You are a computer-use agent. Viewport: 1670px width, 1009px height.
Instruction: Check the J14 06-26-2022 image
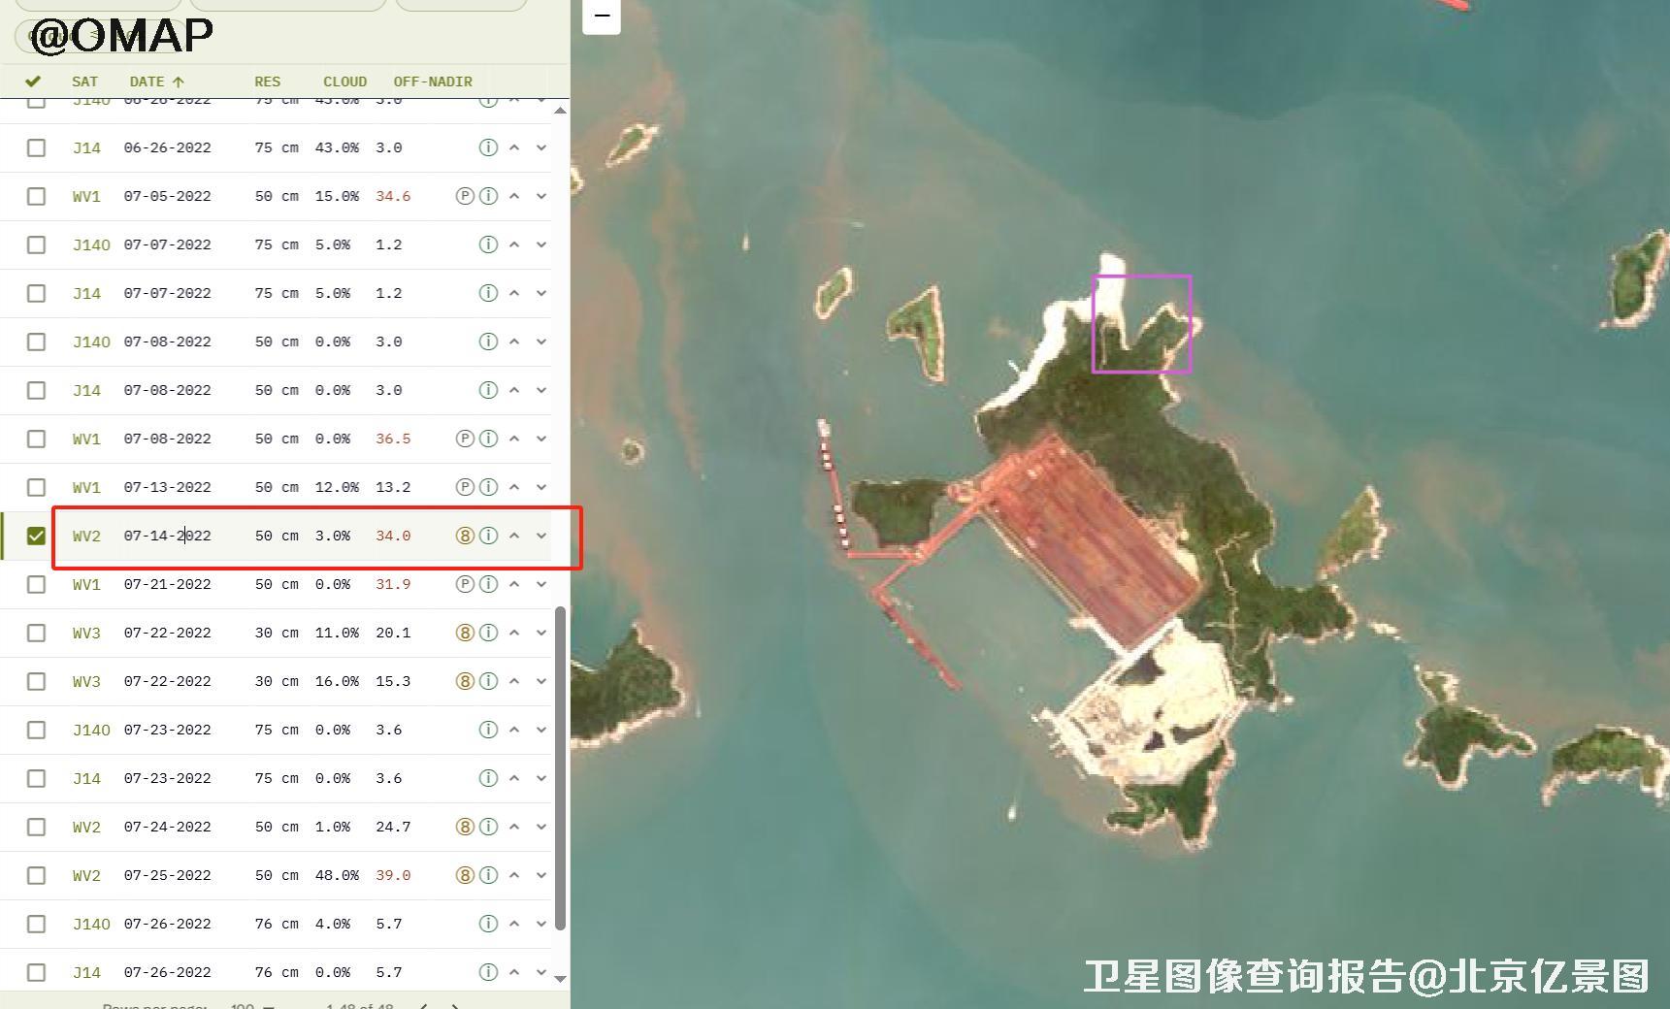(36, 147)
